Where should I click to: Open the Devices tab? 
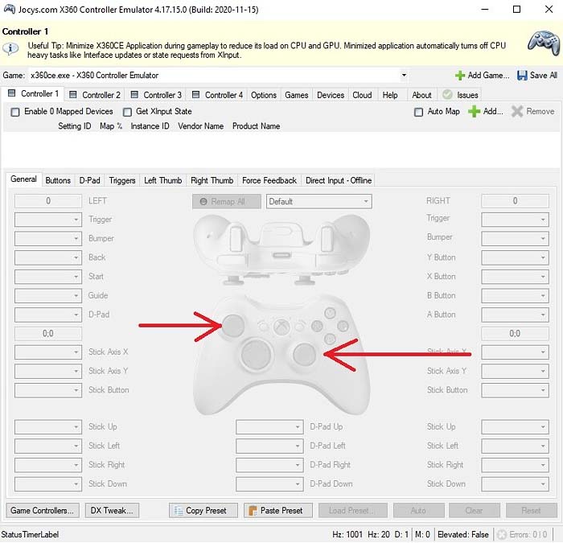[331, 95]
